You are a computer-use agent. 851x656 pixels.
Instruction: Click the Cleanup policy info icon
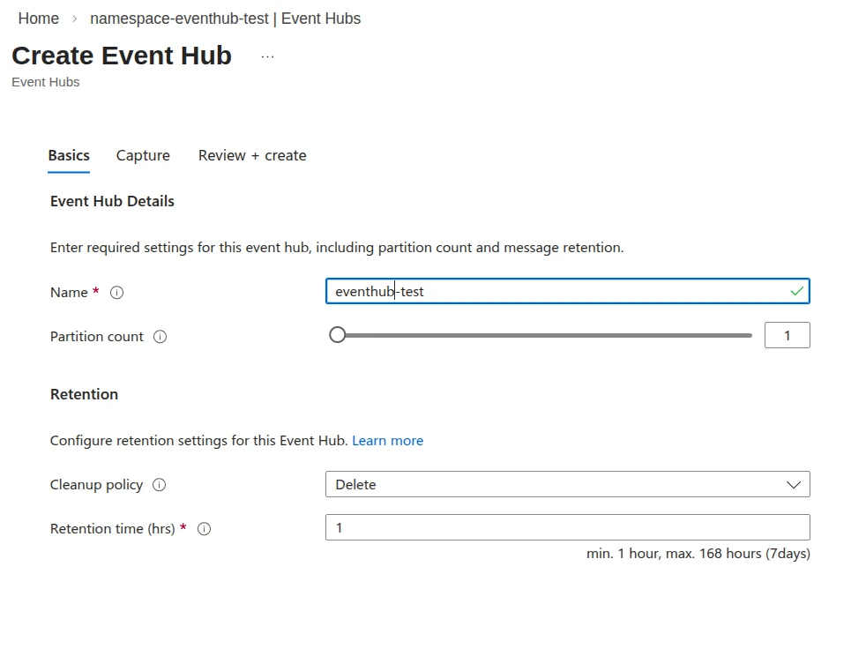pyautogui.click(x=159, y=485)
